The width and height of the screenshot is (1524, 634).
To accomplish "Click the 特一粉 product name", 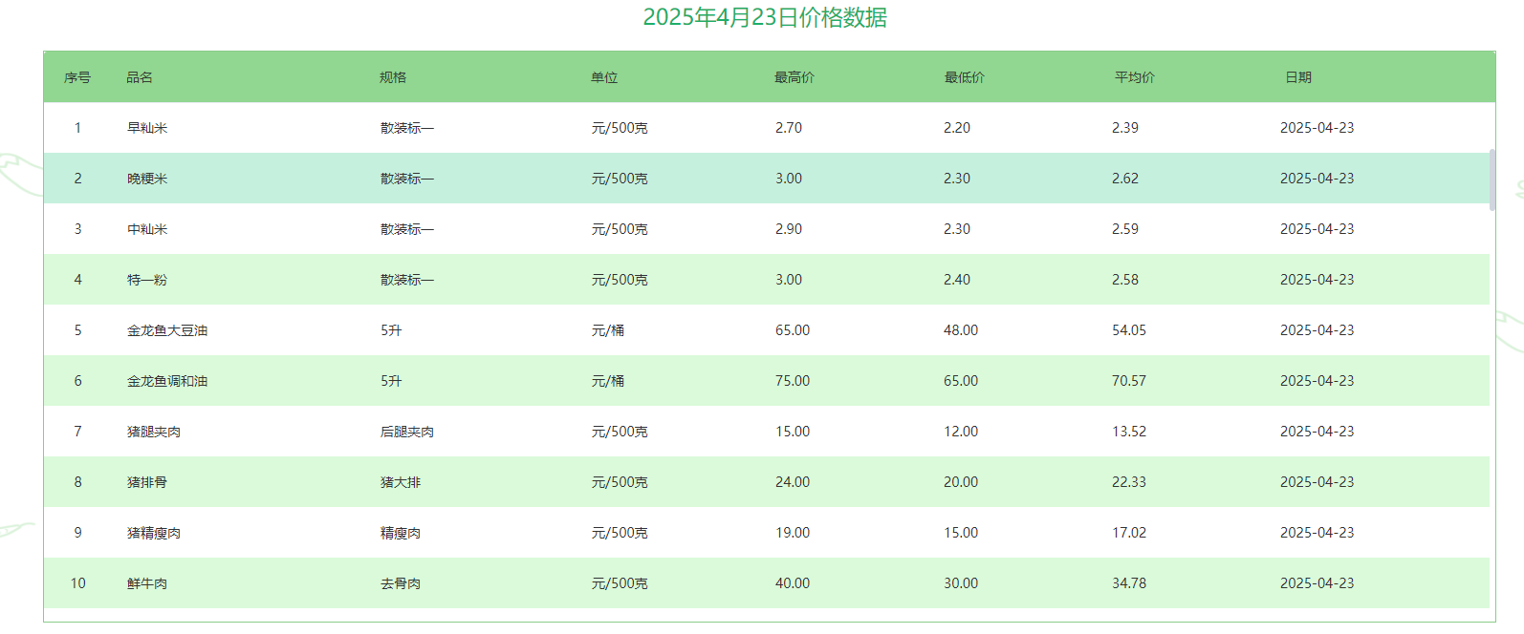I will point(147,280).
